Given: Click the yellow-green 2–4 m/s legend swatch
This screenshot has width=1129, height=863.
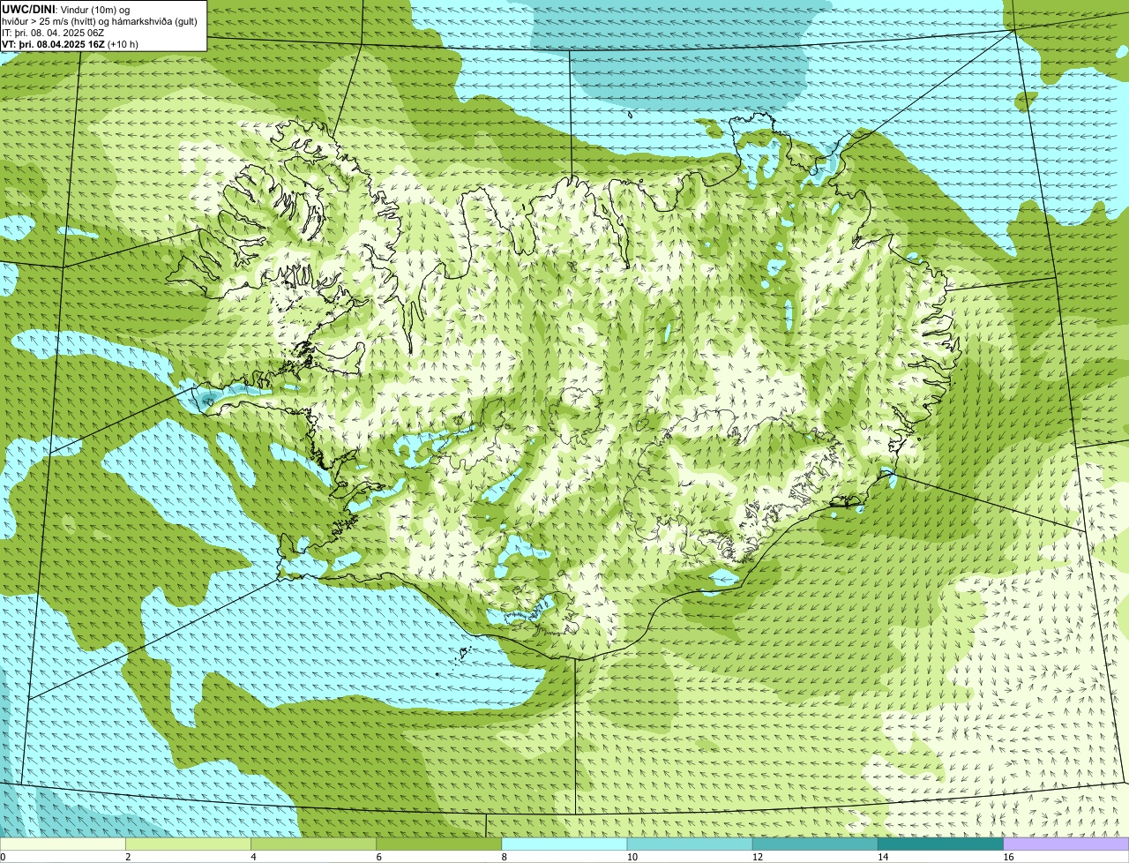Looking at the screenshot, I should coord(188,844).
